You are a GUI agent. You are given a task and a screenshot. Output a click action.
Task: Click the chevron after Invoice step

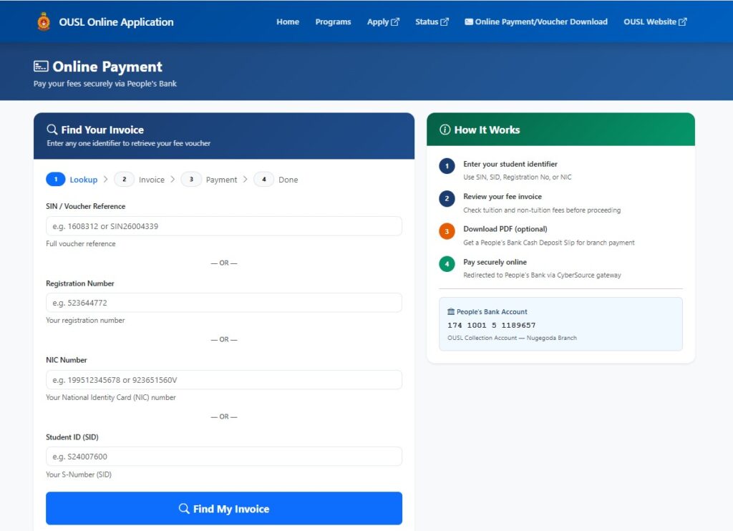173,180
